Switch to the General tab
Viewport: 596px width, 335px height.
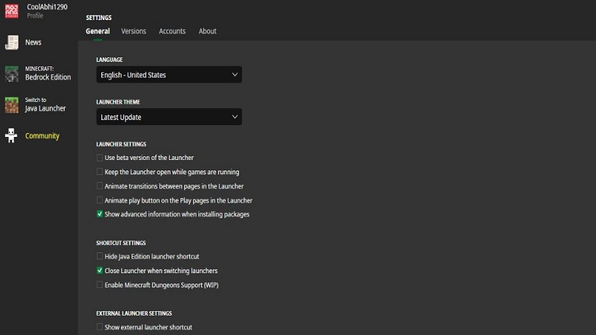click(98, 31)
